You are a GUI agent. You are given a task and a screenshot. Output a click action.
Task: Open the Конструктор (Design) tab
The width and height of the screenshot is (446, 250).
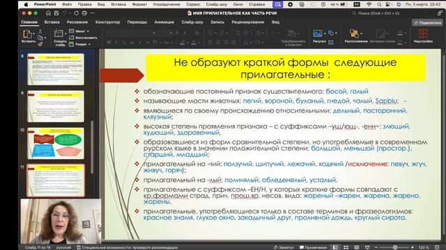pyautogui.click(x=107, y=22)
